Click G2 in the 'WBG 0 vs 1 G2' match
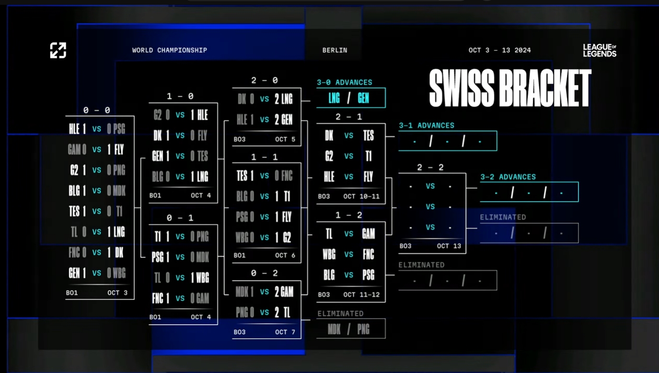Screen dimensions: 659x373 point(286,237)
